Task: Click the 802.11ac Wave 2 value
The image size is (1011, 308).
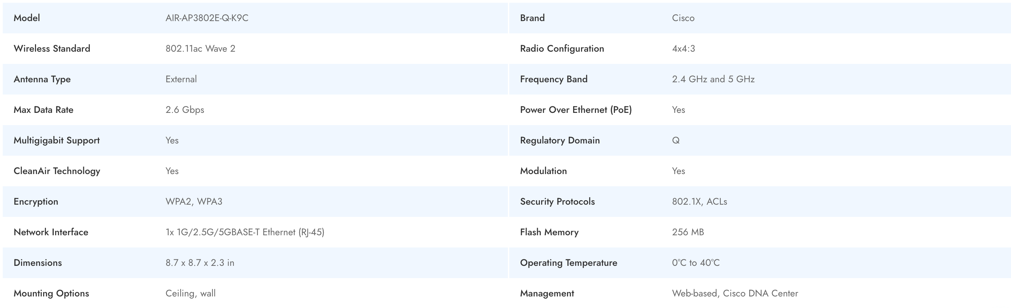Action: pos(200,49)
